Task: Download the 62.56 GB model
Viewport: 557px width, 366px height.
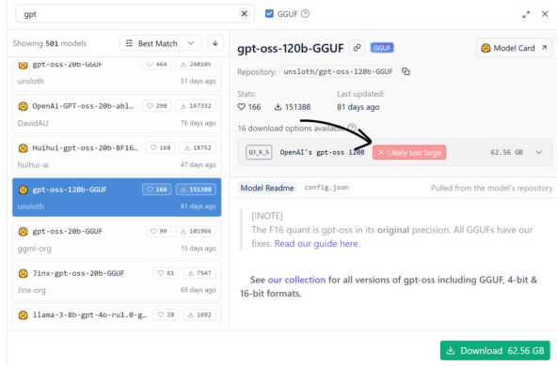Action: (495, 350)
